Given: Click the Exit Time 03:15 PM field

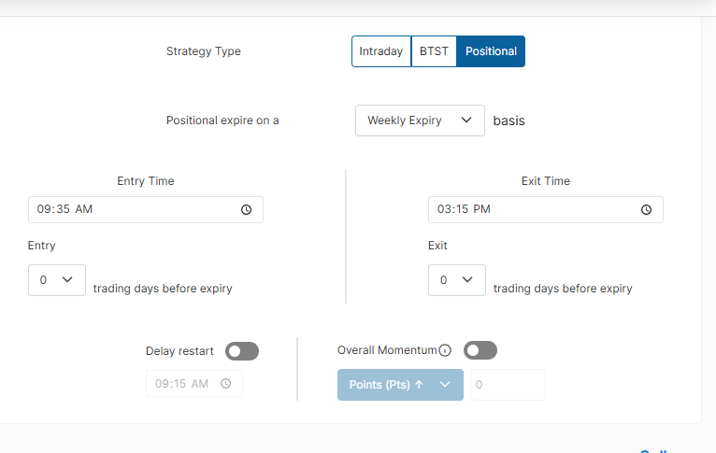Looking at the screenshot, I should 533,210.
